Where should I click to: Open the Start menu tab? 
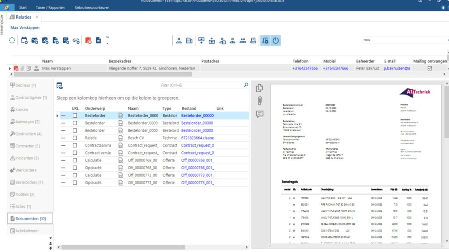tap(23, 7)
